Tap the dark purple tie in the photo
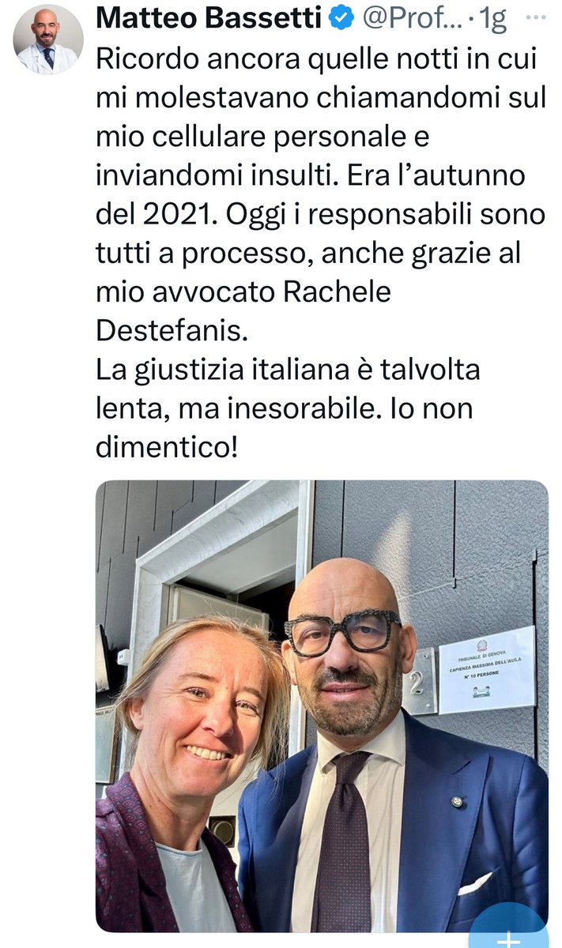Image resolution: width=562 pixels, height=948 pixels. [341, 843]
